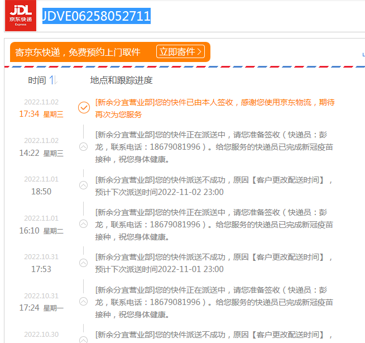Click the orange 寄京东快递 banner text

click(78, 52)
